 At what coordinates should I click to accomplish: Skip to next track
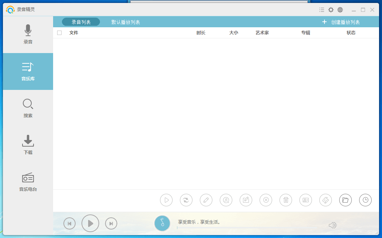click(x=111, y=223)
